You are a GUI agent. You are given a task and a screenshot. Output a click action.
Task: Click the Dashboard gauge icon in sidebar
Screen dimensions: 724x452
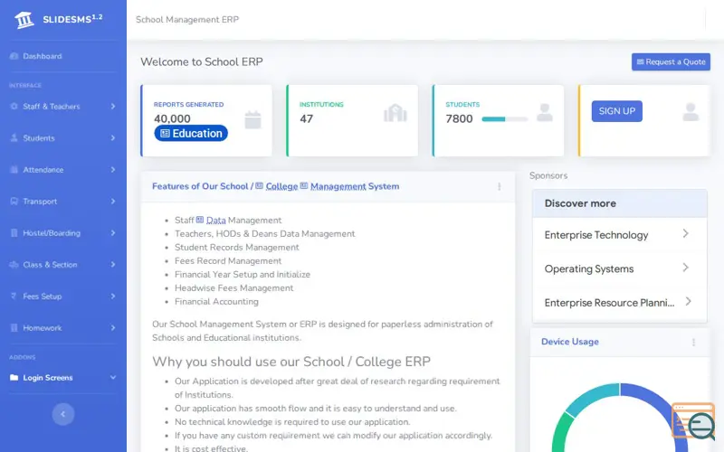click(14, 56)
